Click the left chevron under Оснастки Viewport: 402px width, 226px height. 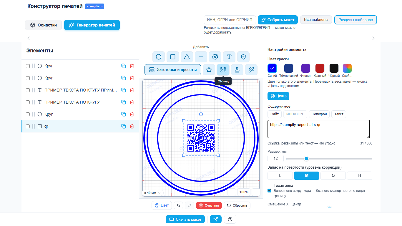(29, 38)
